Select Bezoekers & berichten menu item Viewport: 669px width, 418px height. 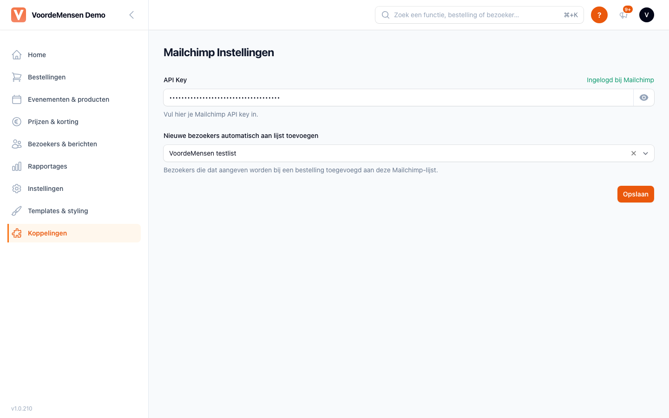pyautogui.click(x=74, y=144)
